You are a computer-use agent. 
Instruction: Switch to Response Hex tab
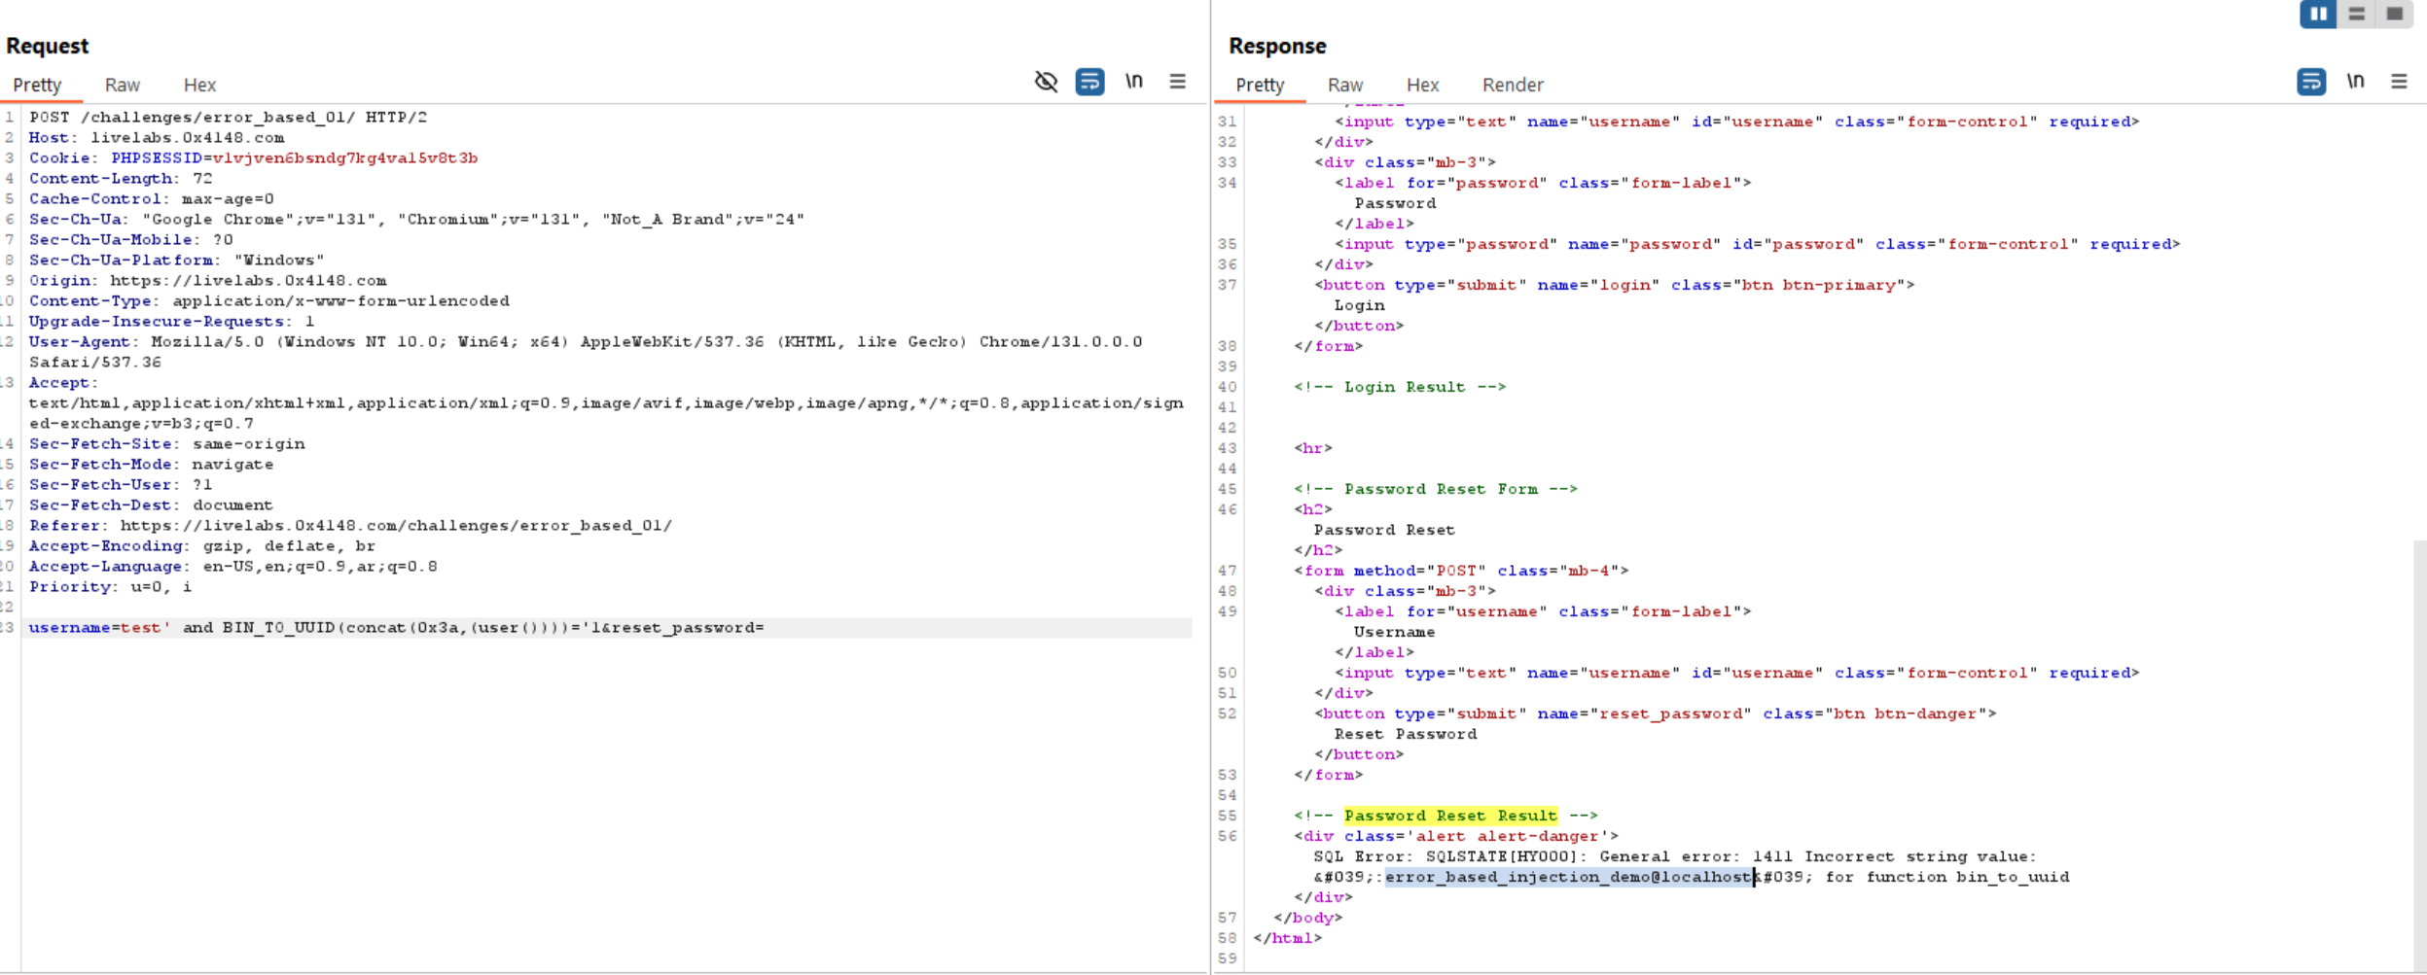pos(1422,86)
